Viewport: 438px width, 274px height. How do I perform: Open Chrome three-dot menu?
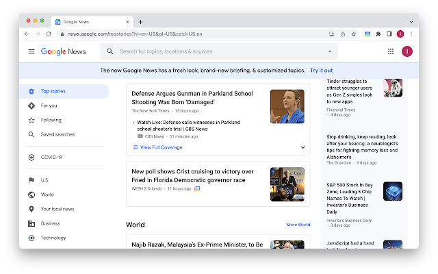(411, 34)
